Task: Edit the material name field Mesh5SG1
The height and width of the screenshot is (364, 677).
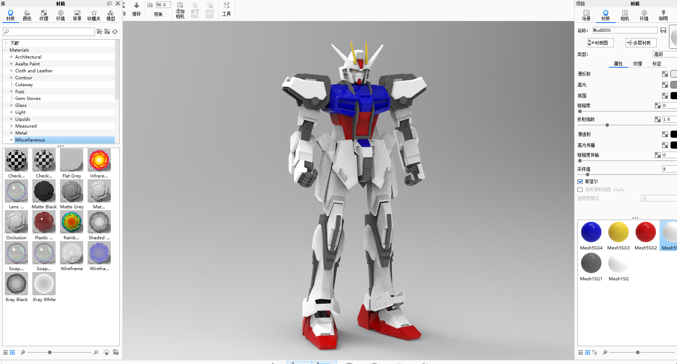Action: (x=625, y=30)
